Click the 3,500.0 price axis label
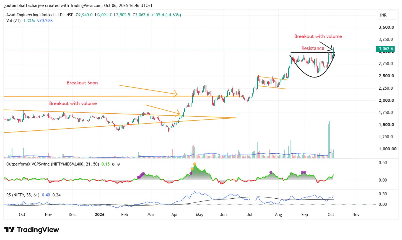 click(x=386, y=27)
